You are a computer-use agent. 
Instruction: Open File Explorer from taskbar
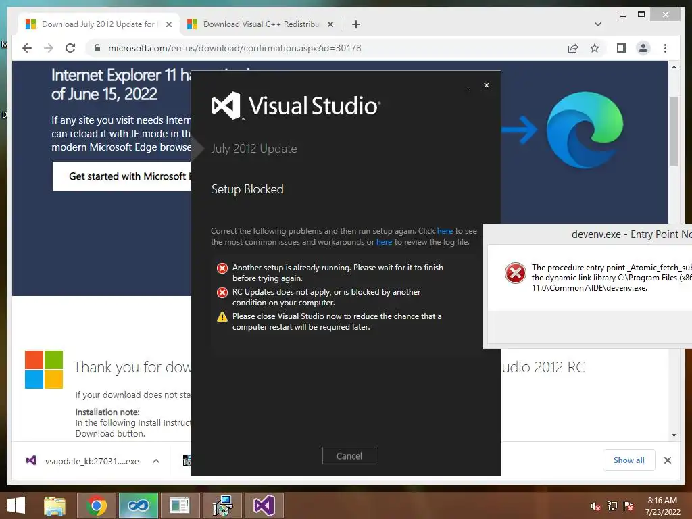(x=55, y=505)
